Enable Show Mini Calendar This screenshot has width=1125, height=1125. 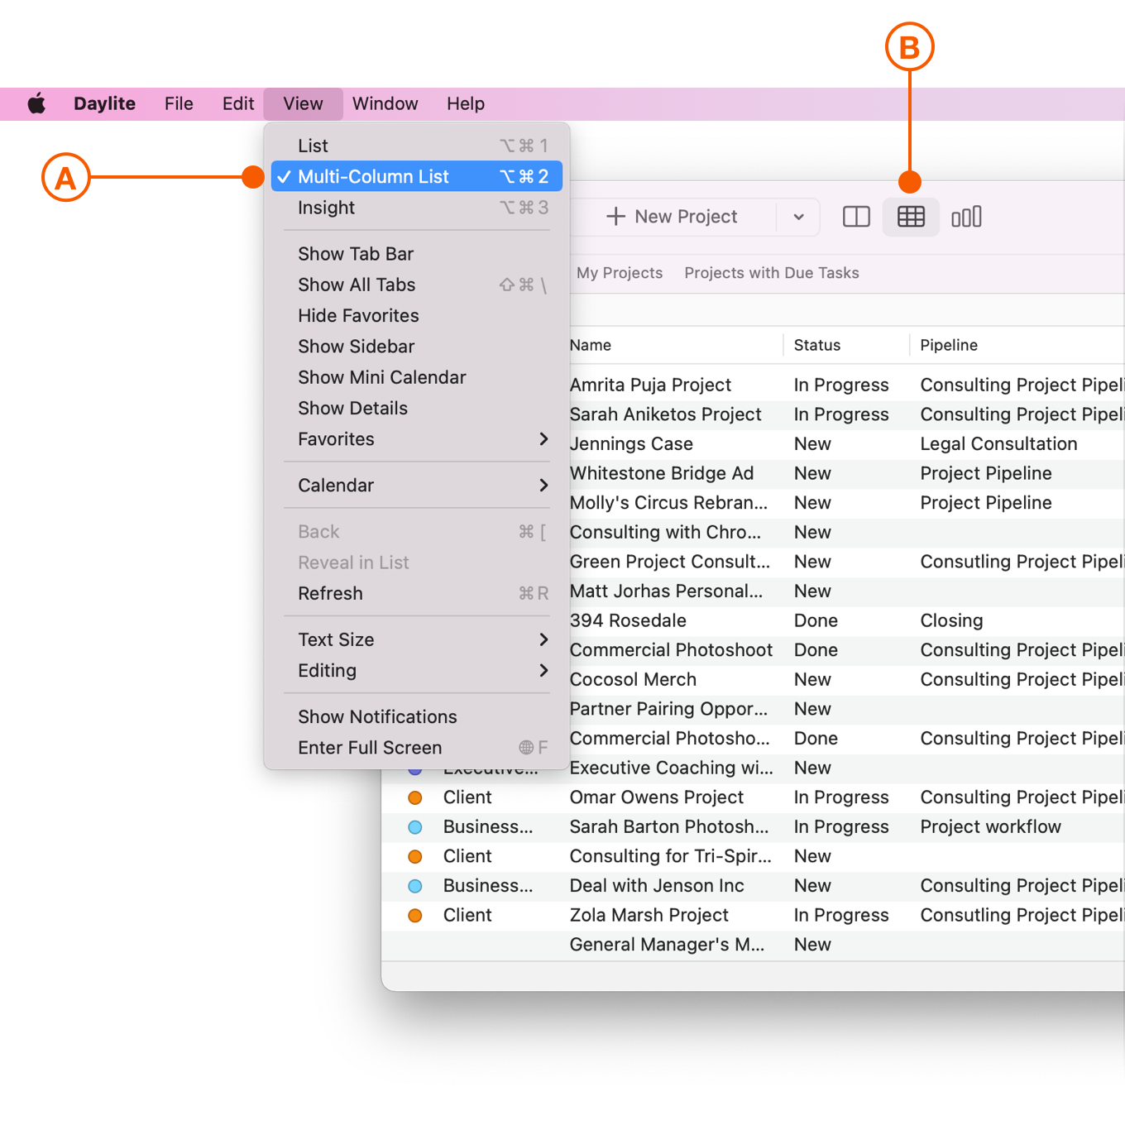click(x=382, y=377)
